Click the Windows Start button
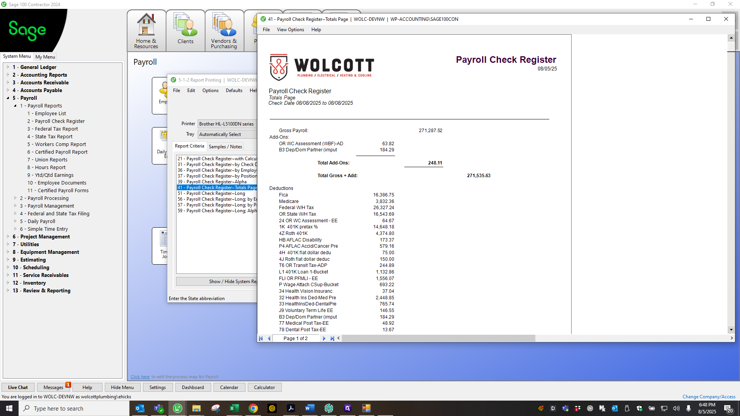Screen dimensions: 740x416 tap(9, 408)
